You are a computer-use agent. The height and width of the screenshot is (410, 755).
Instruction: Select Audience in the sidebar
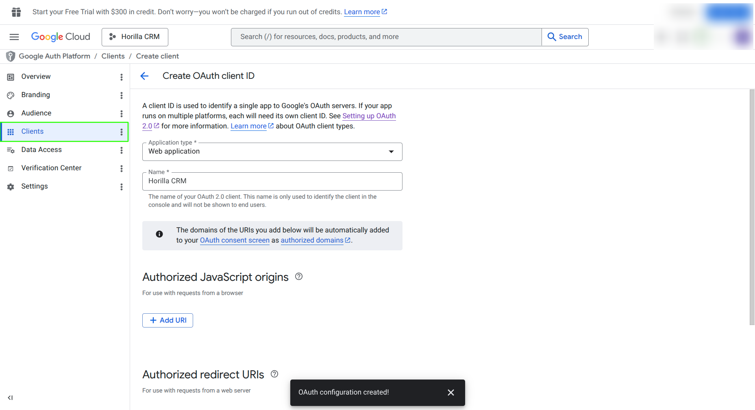(x=36, y=113)
